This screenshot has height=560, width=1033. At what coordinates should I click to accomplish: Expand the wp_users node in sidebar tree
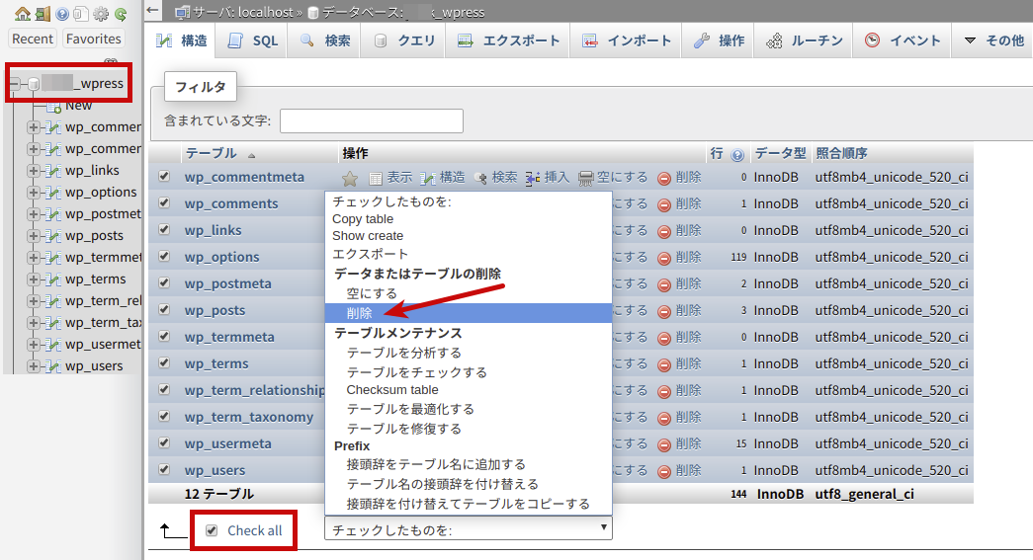pyautogui.click(x=33, y=365)
